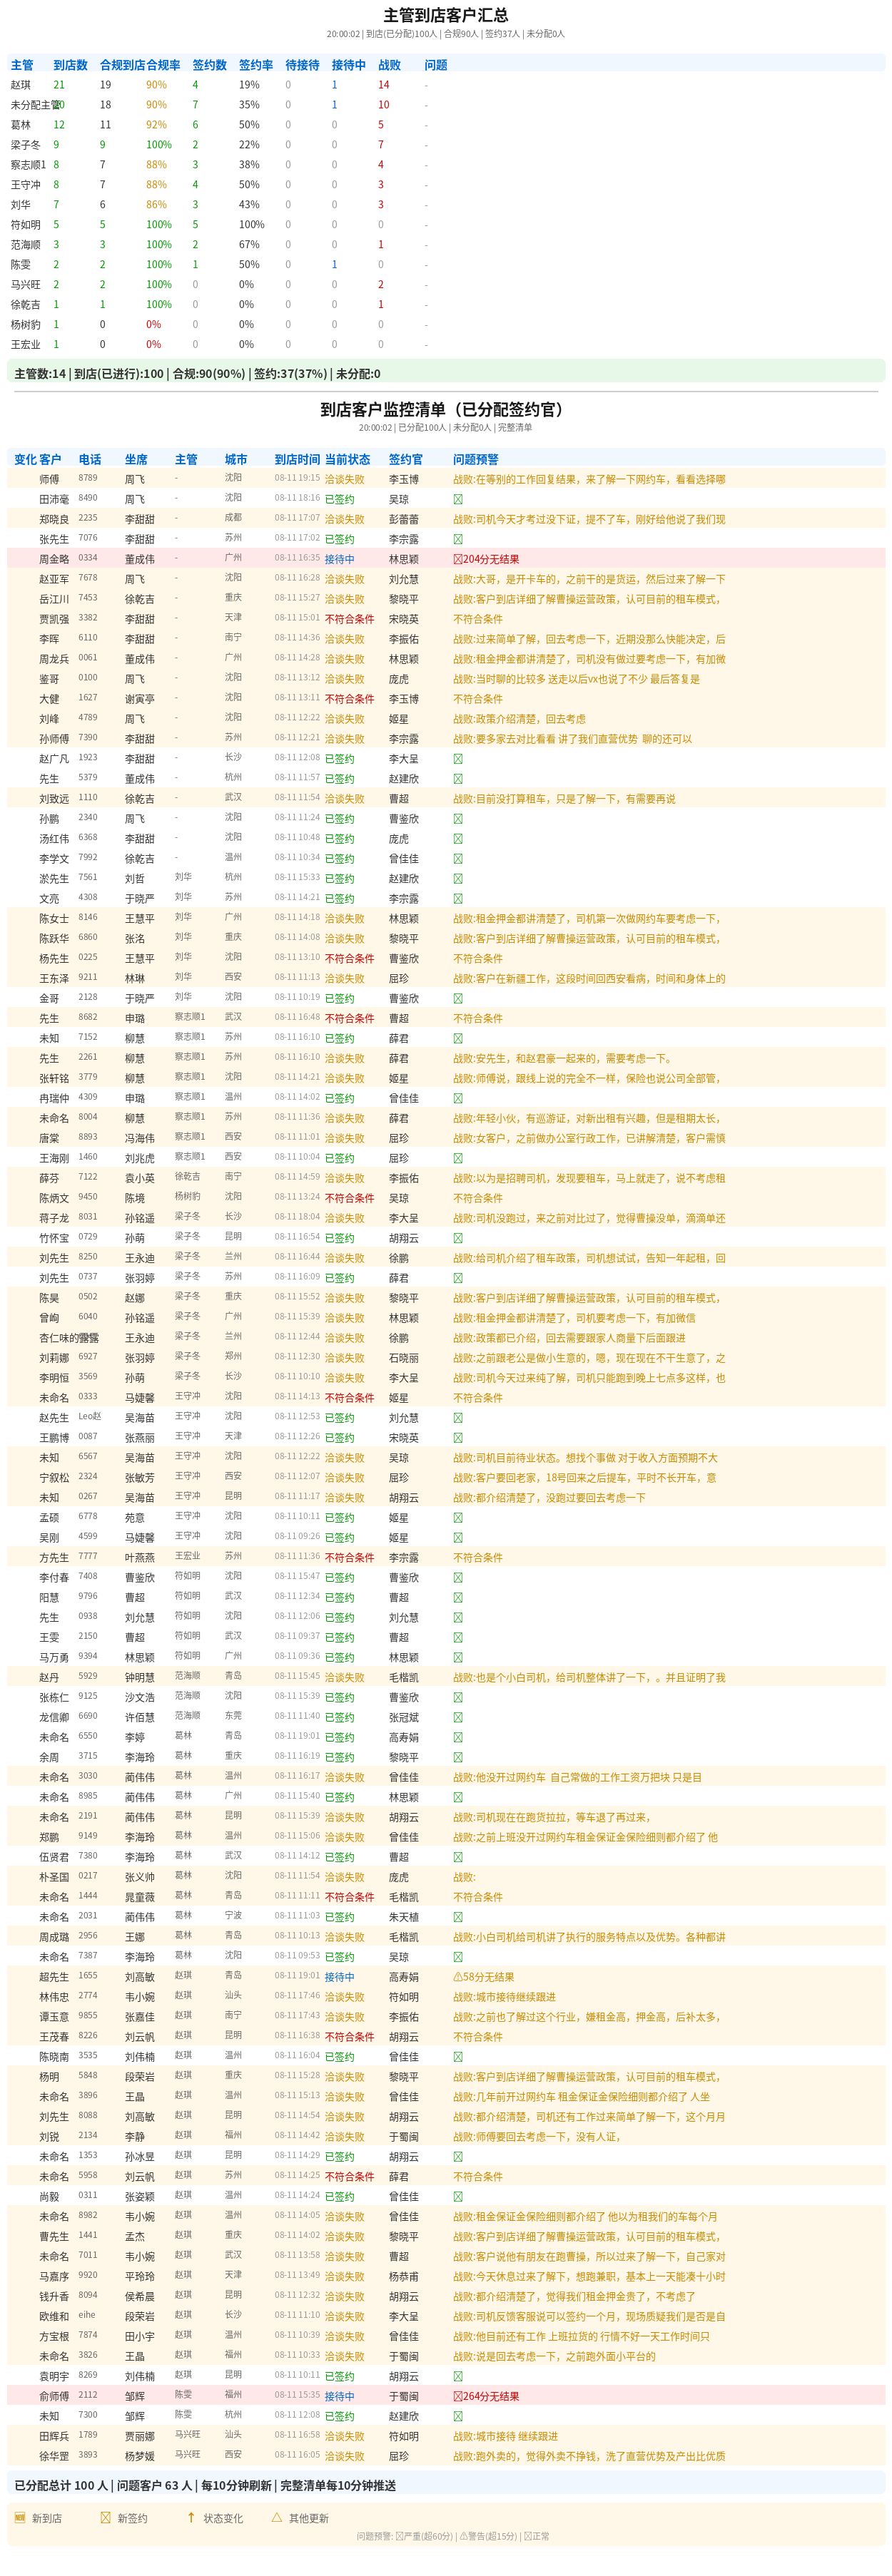
Task: Click the green check icon in 冉瑞仲's row
Action: click(x=459, y=1098)
